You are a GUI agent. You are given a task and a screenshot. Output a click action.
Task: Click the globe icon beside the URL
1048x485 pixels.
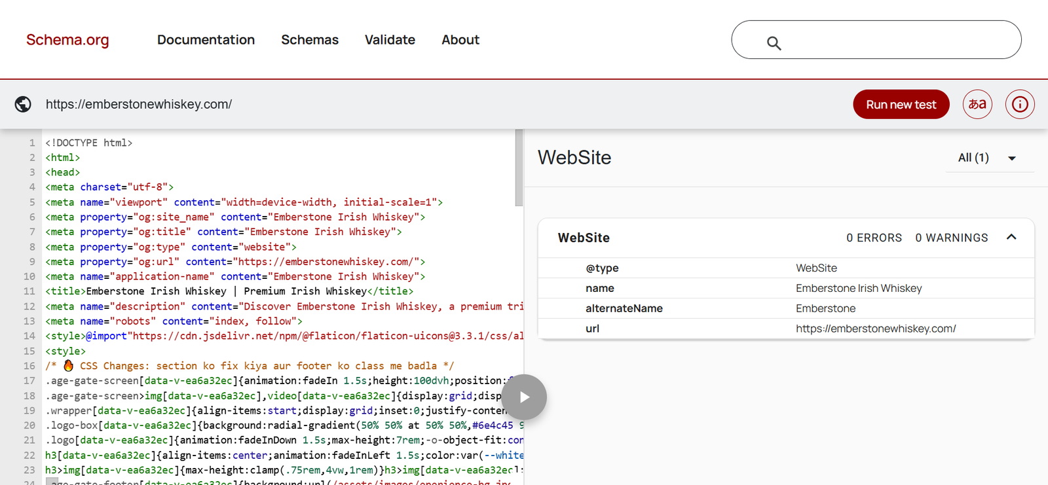coord(23,104)
